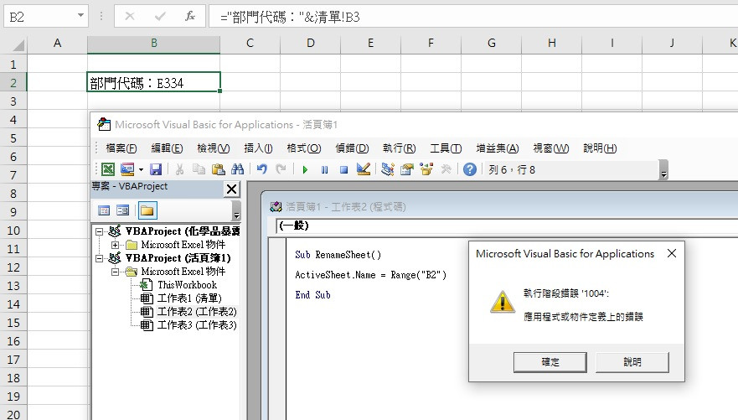Open the (一般) object dropdown
The height and width of the screenshot is (420, 738).
pos(507,226)
